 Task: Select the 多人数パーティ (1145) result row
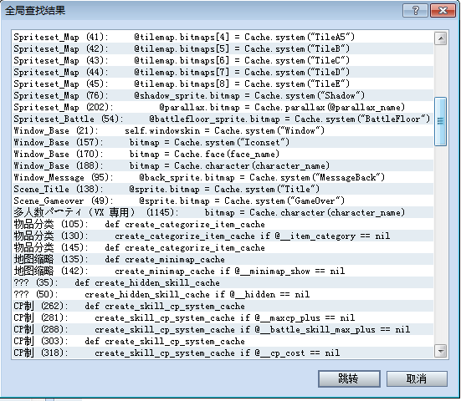click(223, 212)
